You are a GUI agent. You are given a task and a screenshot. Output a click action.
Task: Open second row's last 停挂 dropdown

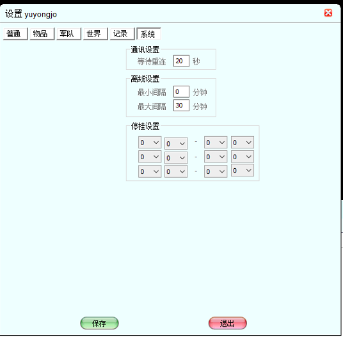(243, 157)
